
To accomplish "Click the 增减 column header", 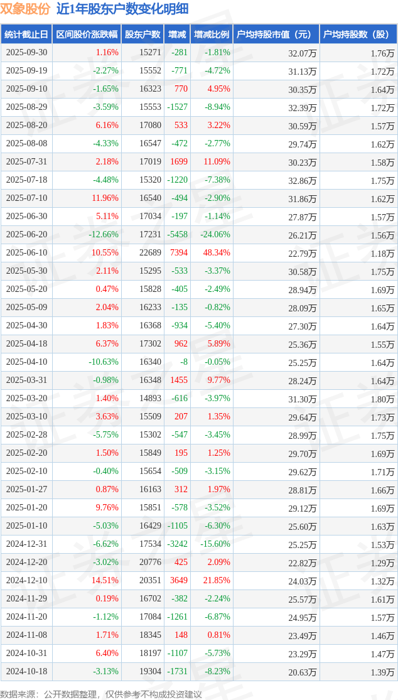I will [177, 35].
